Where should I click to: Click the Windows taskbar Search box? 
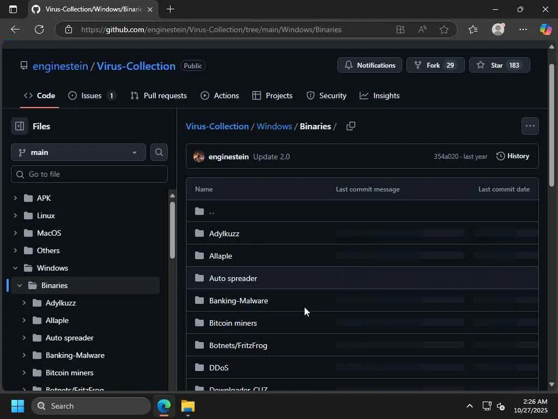91,406
